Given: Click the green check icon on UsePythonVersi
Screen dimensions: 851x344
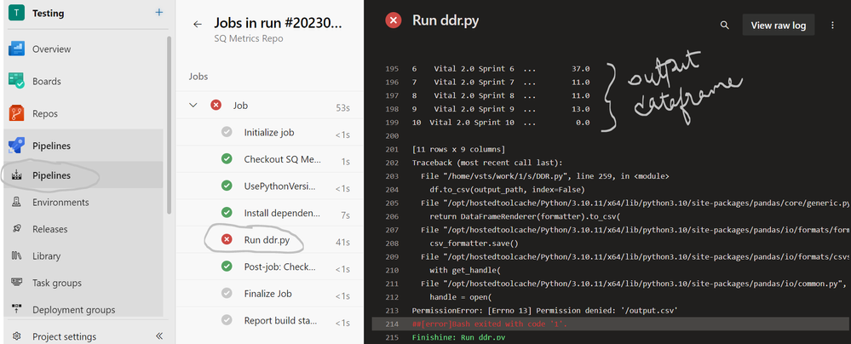Looking at the screenshot, I should (227, 186).
